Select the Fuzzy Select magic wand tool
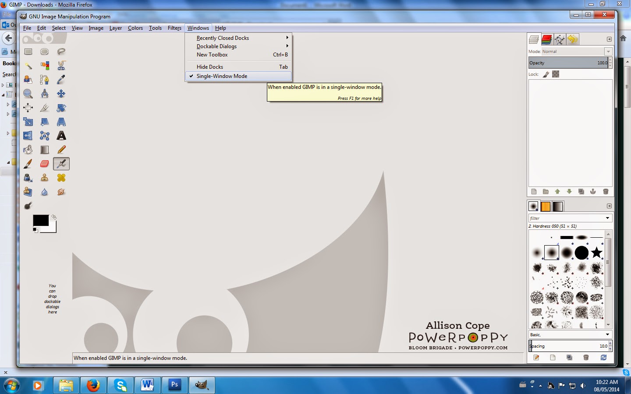The height and width of the screenshot is (394, 631). tap(28, 66)
